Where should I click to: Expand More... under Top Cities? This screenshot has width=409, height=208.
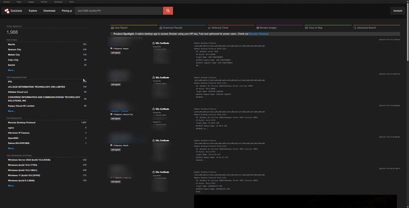[11, 70]
